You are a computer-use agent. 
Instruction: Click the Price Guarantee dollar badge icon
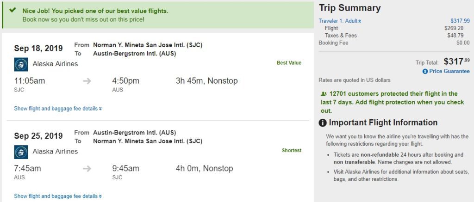(x=425, y=72)
